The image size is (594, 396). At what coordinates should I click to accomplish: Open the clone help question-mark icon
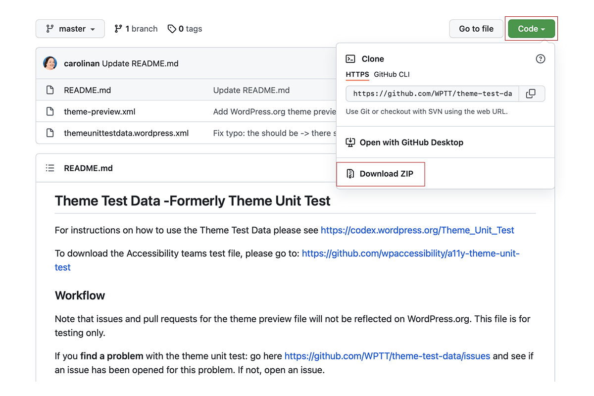click(541, 59)
